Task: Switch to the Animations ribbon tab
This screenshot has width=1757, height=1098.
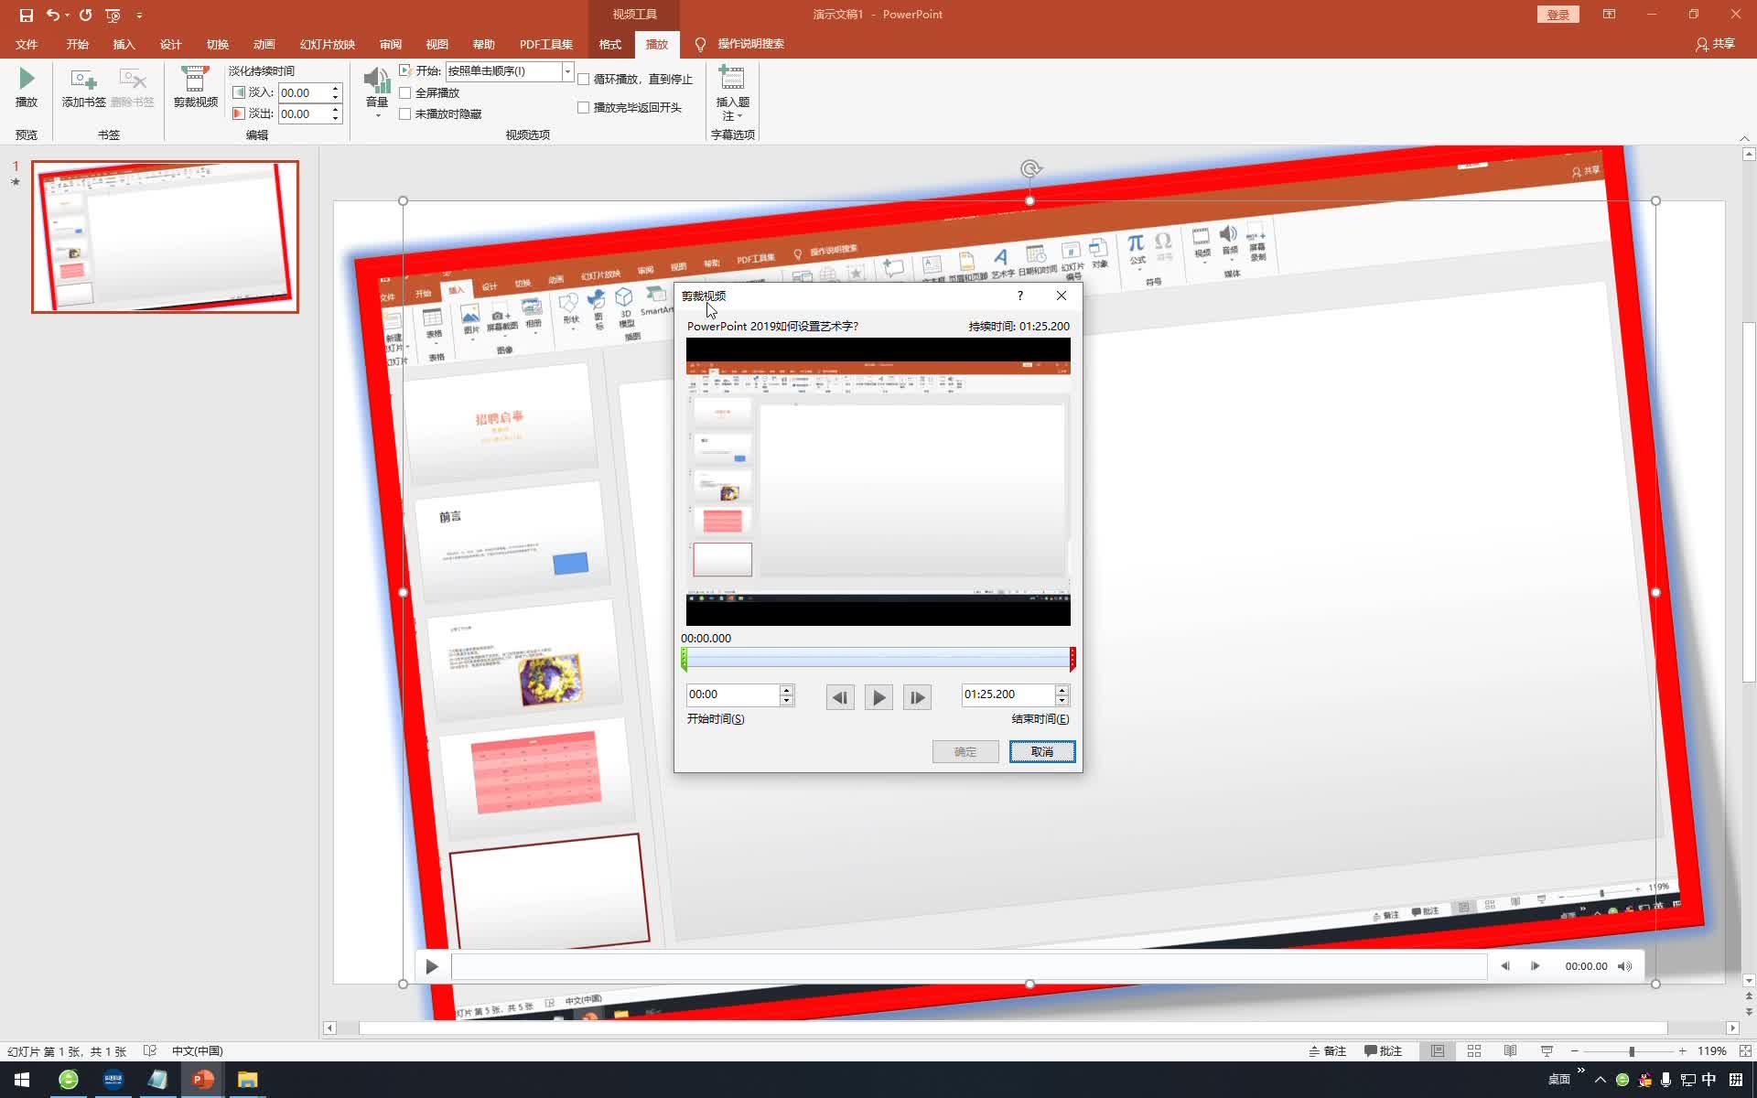Action: pos(264,44)
